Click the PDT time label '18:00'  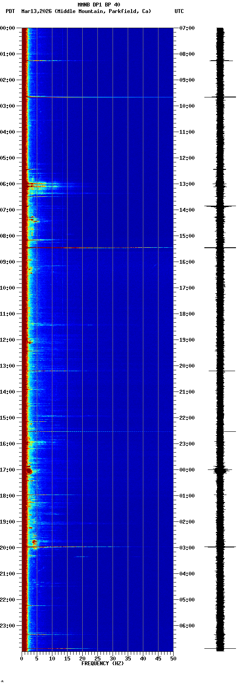(7, 496)
